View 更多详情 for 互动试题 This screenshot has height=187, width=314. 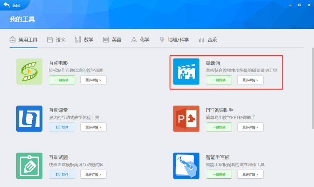pos(93,174)
